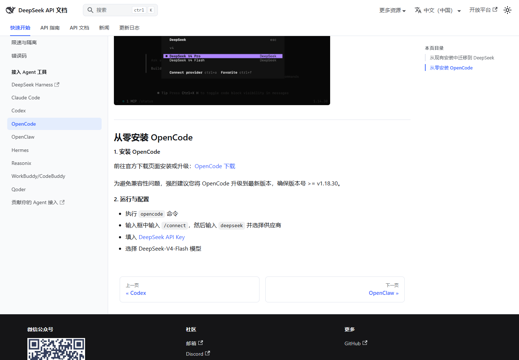Click the DeepSeek API 文档 site title

pos(43,10)
